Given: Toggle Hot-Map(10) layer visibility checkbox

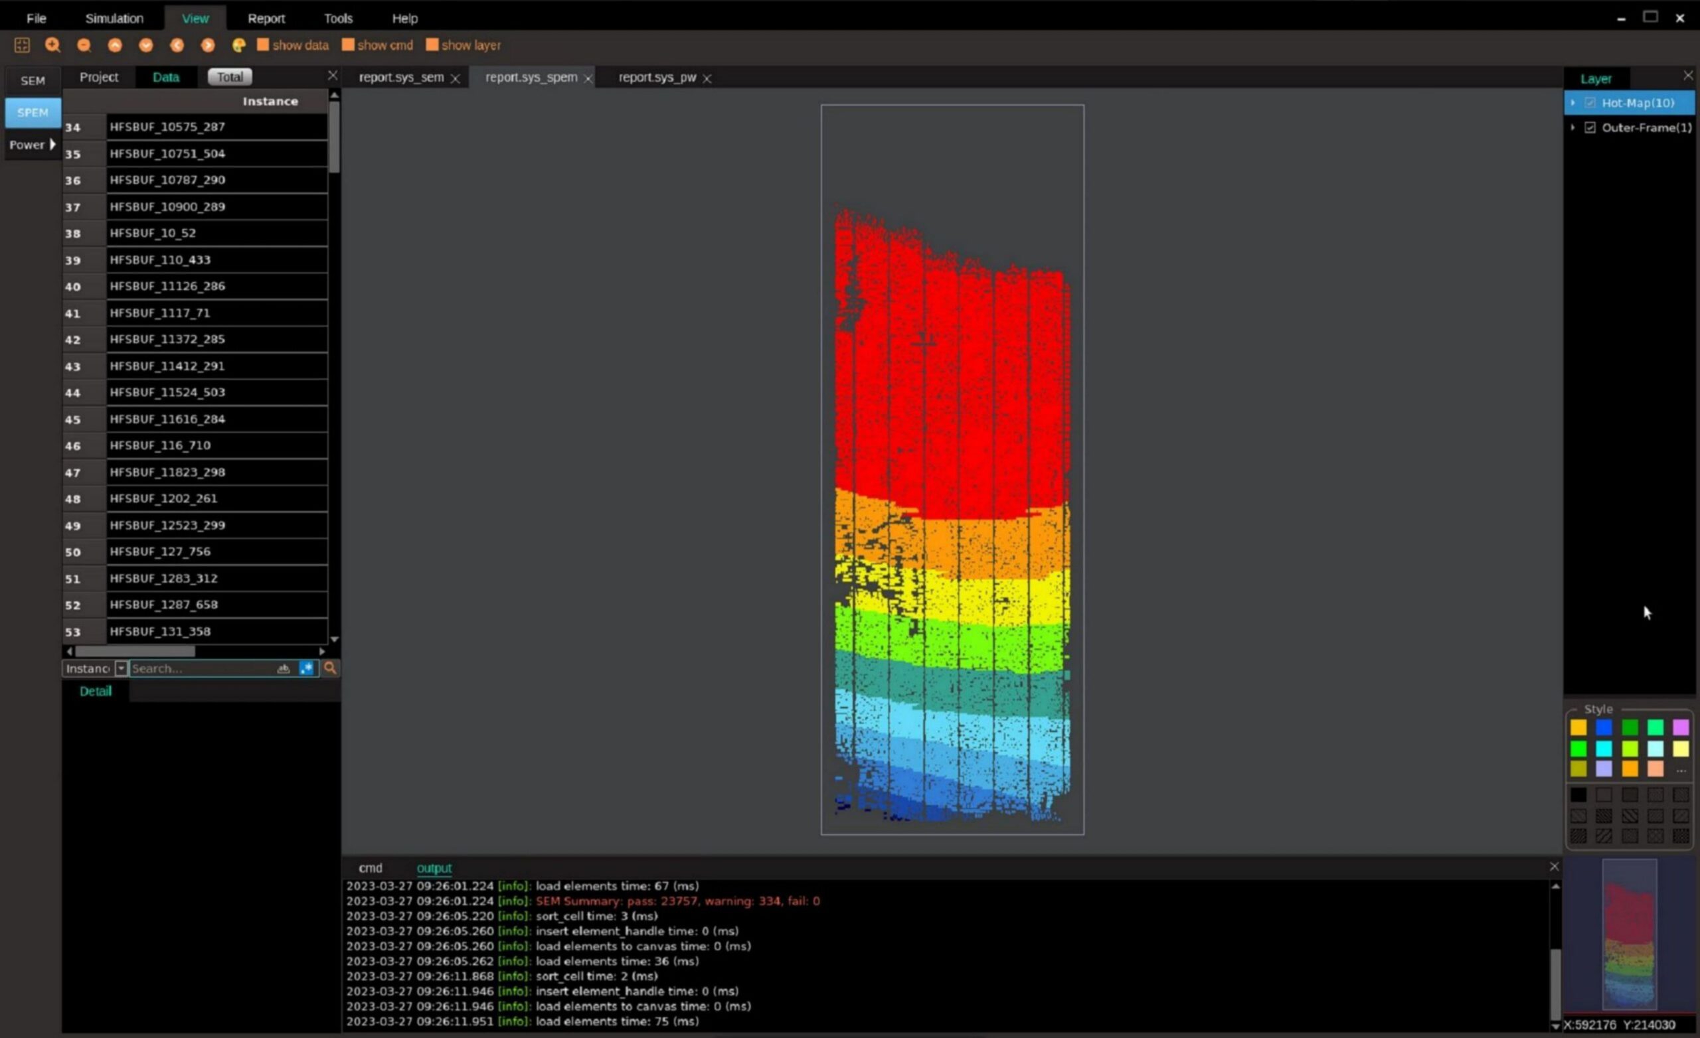Looking at the screenshot, I should click(x=1590, y=103).
